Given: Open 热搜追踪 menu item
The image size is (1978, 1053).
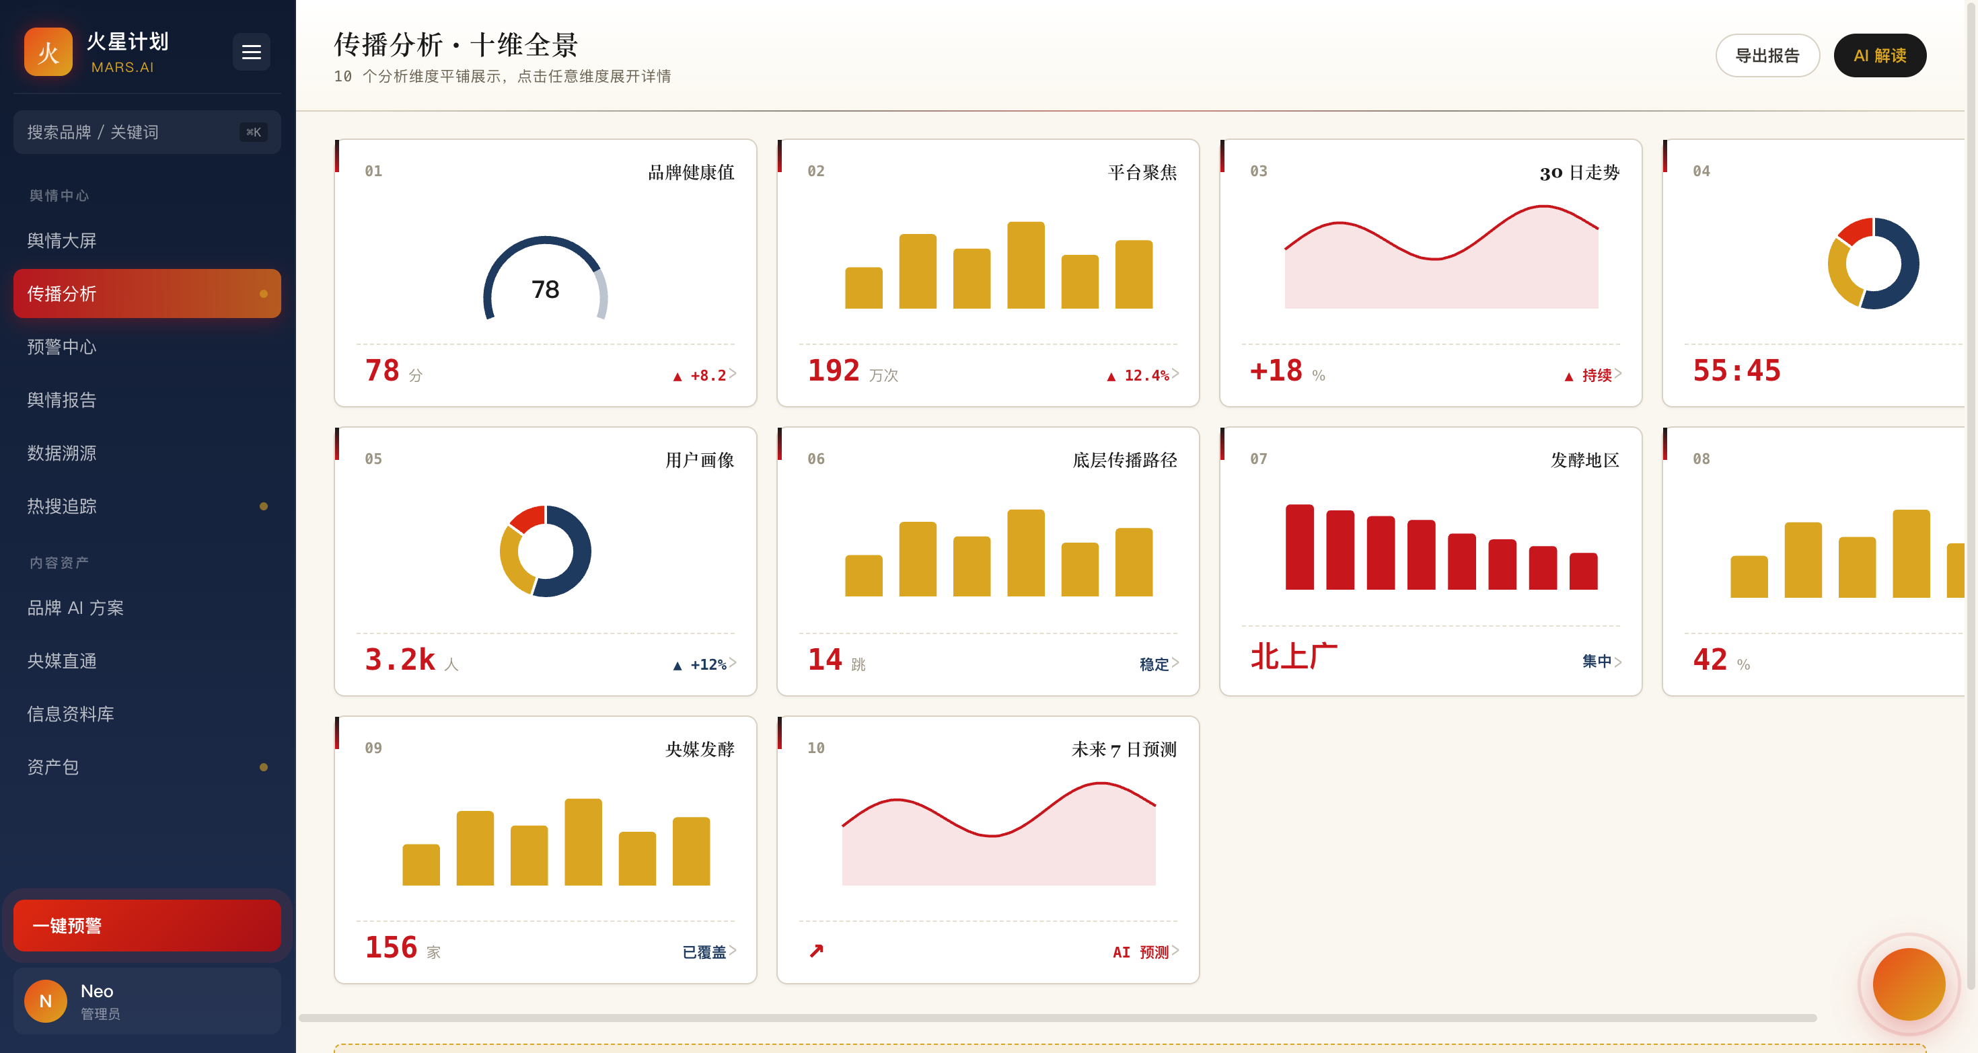Looking at the screenshot, I should click(x=147, y=506).
